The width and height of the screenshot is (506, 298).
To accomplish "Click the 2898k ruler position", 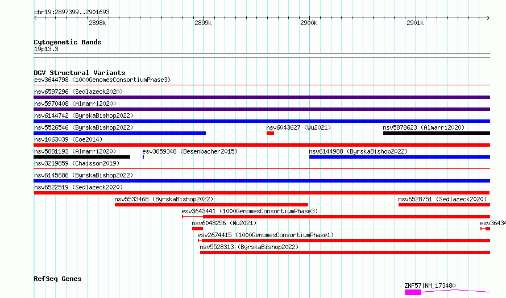I will pyautogui.click(x=97, y=23).
